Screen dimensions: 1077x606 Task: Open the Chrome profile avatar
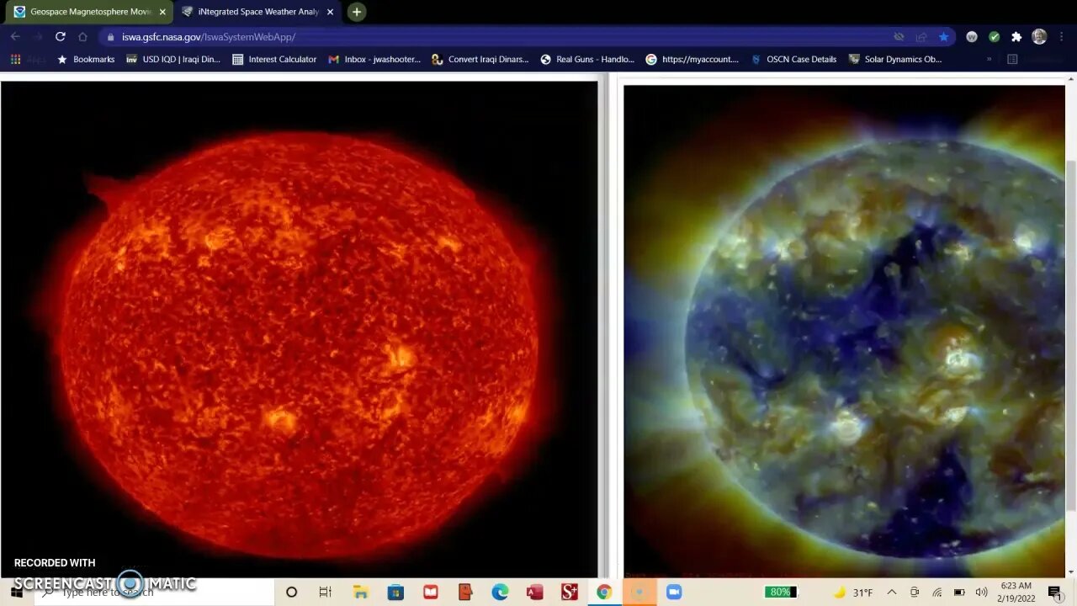tap(1039, 37)
